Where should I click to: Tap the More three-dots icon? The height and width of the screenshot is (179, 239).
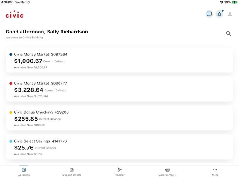(x=215, y=169)
